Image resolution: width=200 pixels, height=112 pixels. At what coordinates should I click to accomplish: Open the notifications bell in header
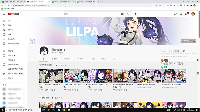[x=186, y=14]
